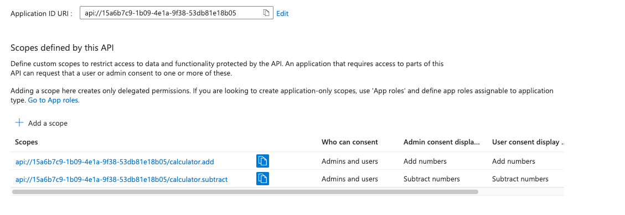Click the horizontal scrollbar under scopes table

[245, 192]
